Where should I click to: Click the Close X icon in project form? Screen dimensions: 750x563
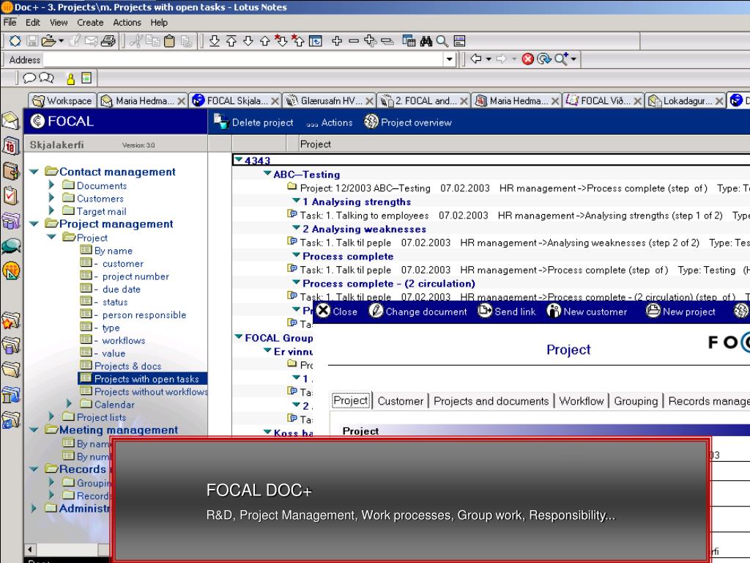pos(323,311)
